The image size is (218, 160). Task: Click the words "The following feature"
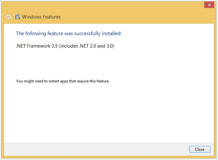36,33
